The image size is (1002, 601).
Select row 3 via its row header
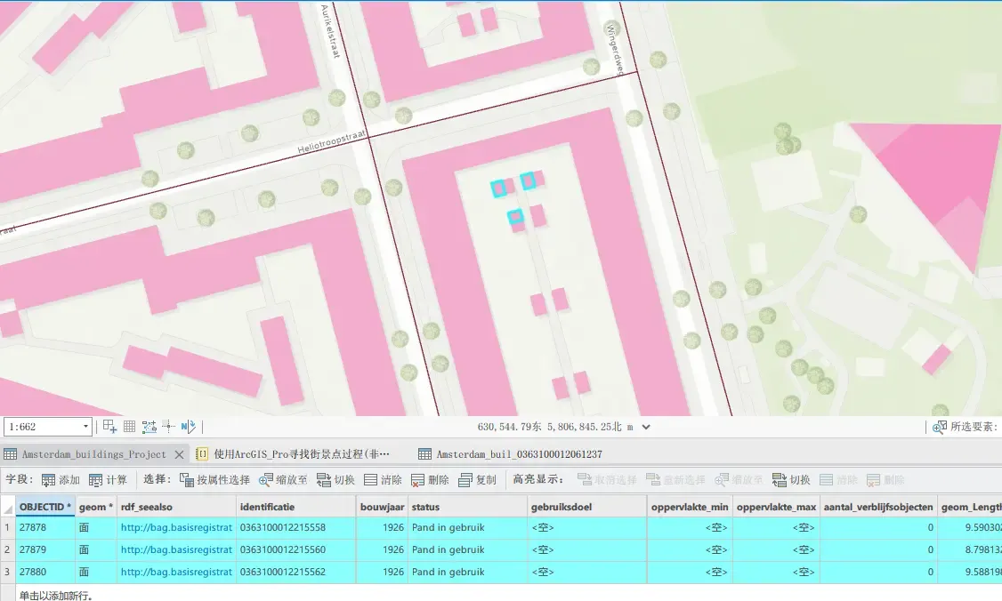8,573
